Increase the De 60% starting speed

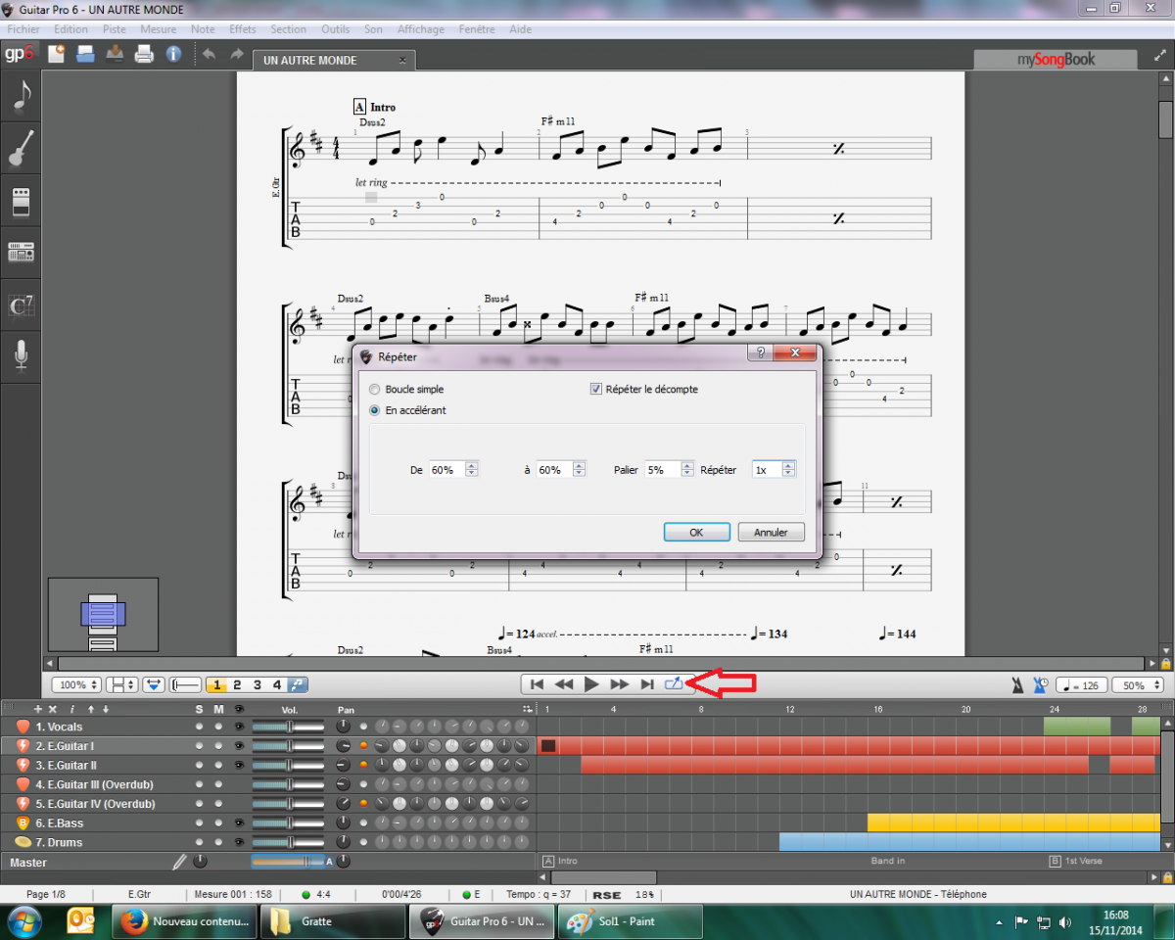(x=472, y=466)
